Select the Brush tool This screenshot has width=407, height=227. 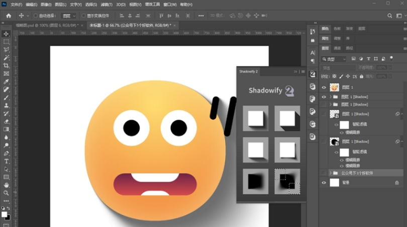6,98
